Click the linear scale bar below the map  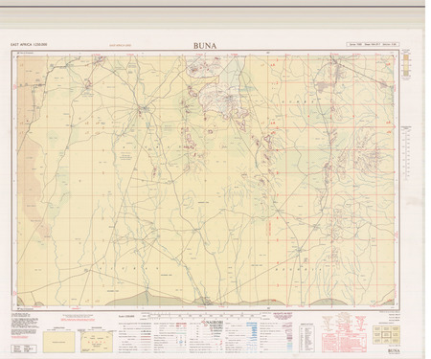[204, 316]
